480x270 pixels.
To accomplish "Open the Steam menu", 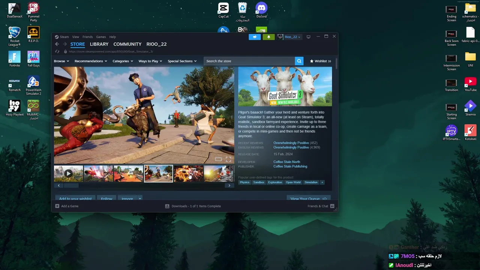I will (64, 37).
